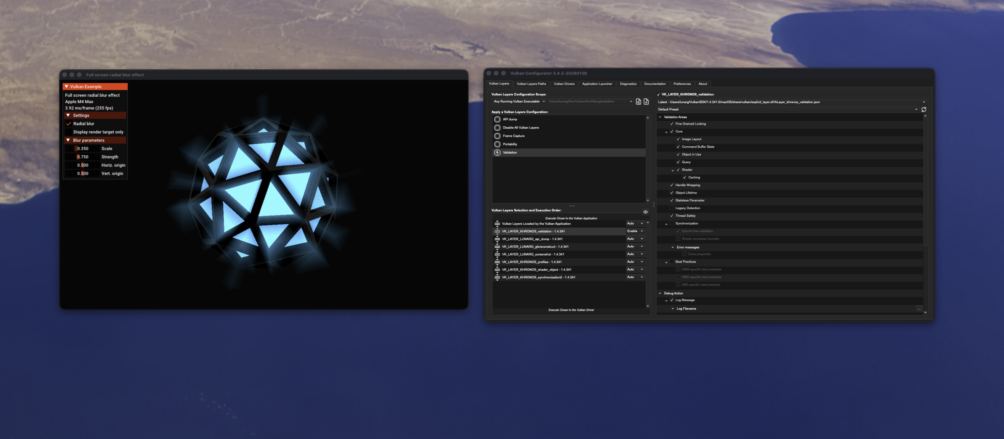This screenshot has height=439, width=1004.
Task: Open the Diagnostics tab
Action: click(x=628, y=83)
